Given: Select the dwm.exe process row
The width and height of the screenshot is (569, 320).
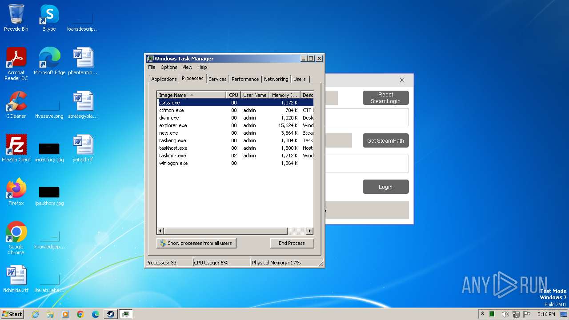Looking at the screenshot, I should point(236,118).
